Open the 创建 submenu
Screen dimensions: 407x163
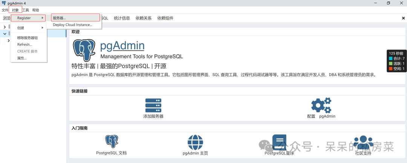(x=29, y=28)
